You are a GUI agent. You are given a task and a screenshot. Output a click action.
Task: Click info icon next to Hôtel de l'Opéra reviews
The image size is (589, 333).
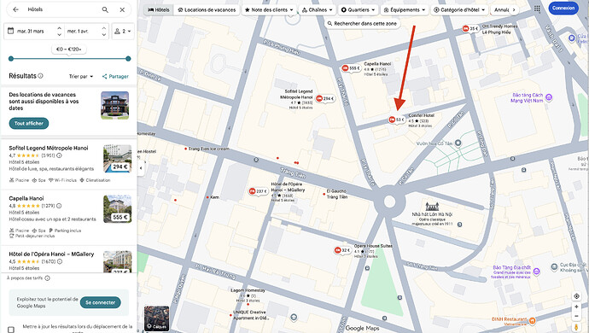pyautogui.click(x=60, y=261)
